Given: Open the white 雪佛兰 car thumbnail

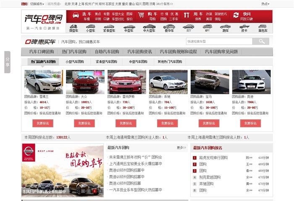Looking at the screenshot, I should tap(44, 82).
